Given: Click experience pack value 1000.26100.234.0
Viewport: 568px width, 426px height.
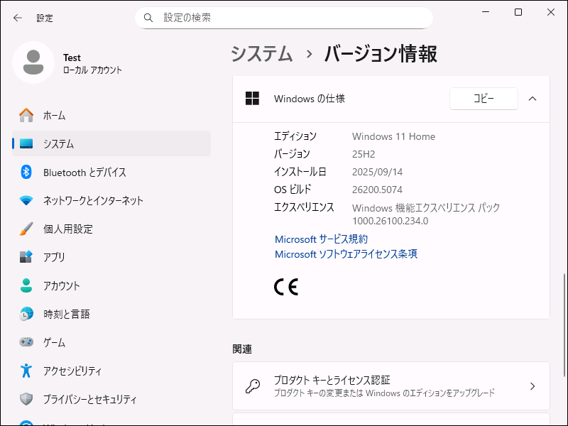Looking at the screenshot, I should 390,221.
